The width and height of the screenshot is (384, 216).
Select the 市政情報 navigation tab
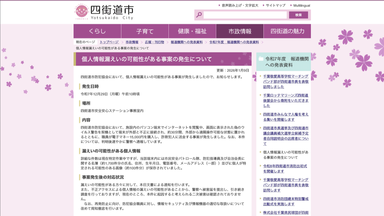[x=240, y=31]
